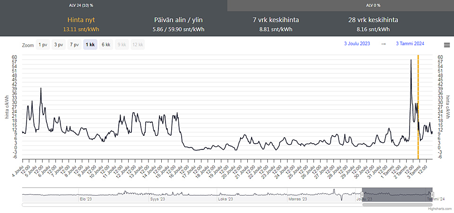Set zoom to 1 pv
This screenshot has height=213, width=454.
(x=43, y=45)
